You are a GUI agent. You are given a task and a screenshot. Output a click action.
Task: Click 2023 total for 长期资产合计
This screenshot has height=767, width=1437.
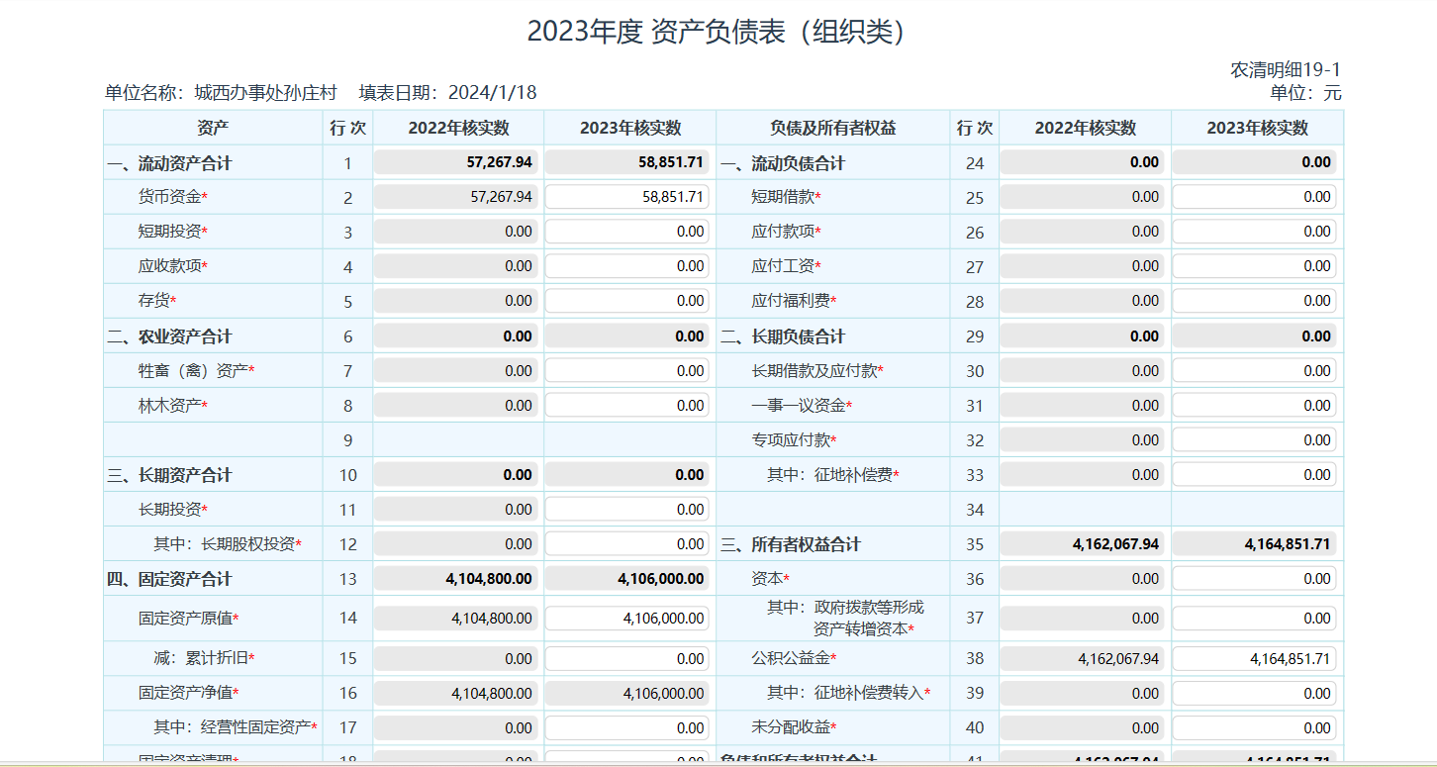click(626, 474)
